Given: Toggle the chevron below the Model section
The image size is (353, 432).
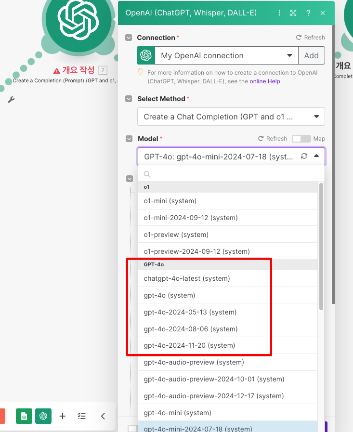Looking at the screenshot, I should pos(130,179).
